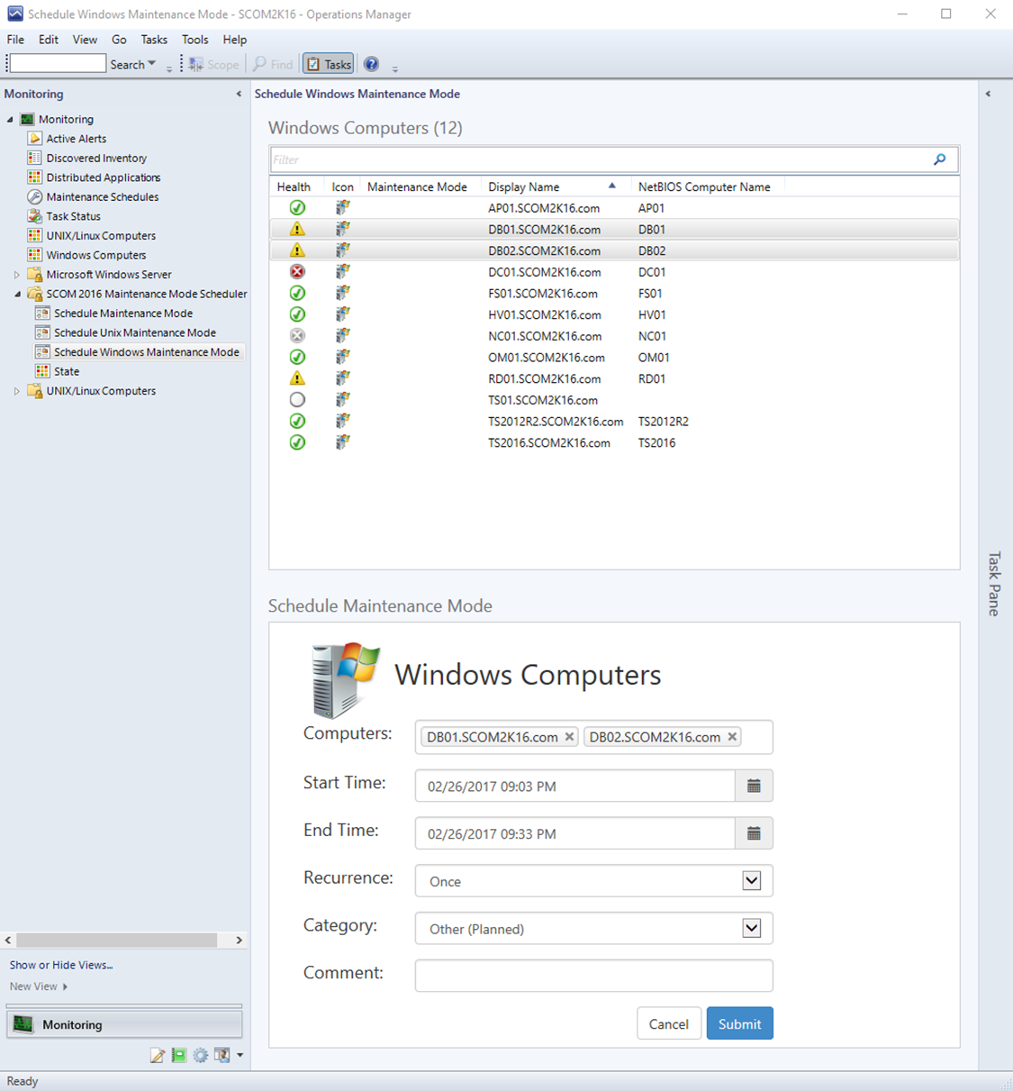
Task: Click the Submit button
Action: point(739,1023)
